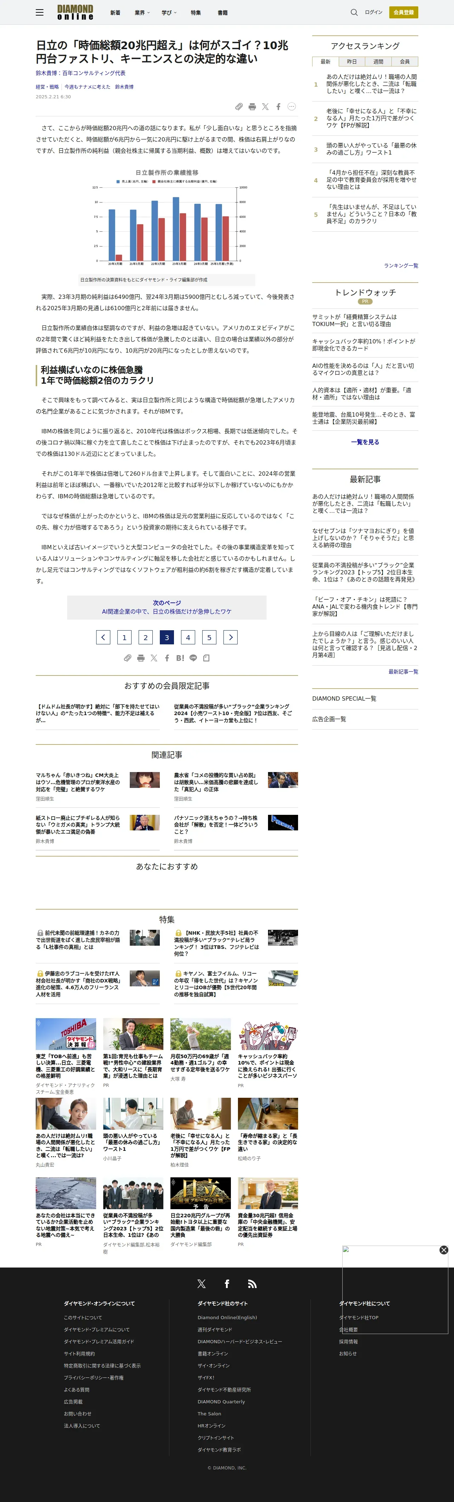Open footer link 週刊ダイヤモンド
454x1502 pixels.
[x=215, y=1329]
